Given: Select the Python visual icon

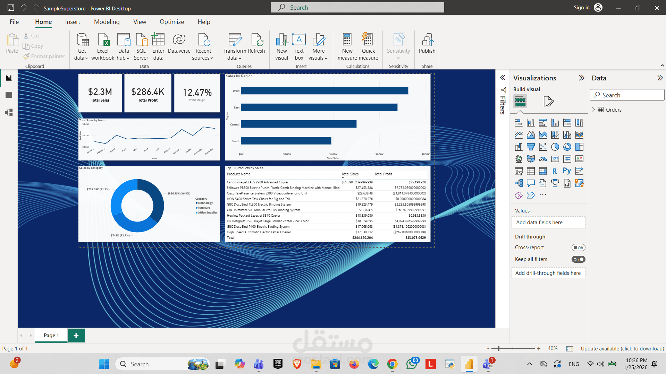Looking at the screenshot, I should point(567,171).
